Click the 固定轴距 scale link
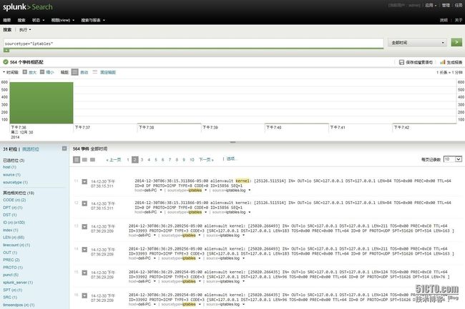The height and width of the screenshot is (309, 465). click(107, 72)
